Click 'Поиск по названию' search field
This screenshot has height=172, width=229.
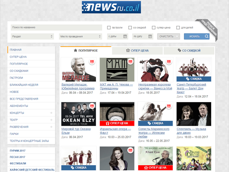click(x=57, y=28)
